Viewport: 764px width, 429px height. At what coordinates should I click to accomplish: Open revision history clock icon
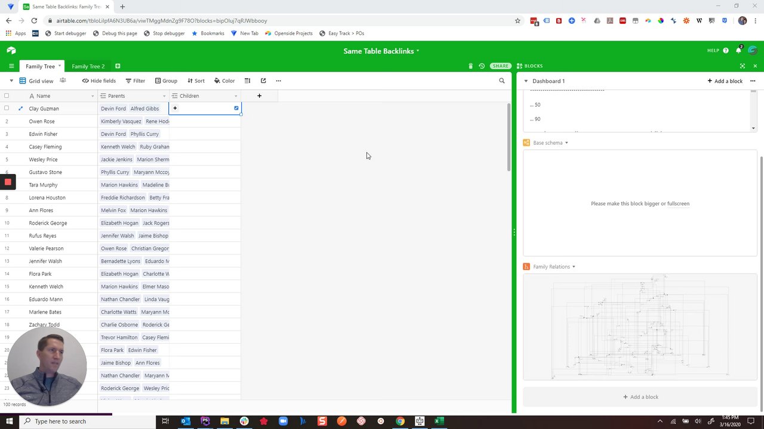click(x=482, y=66)
